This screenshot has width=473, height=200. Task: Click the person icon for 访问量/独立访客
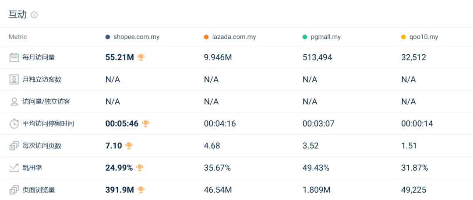coord(14,102)
